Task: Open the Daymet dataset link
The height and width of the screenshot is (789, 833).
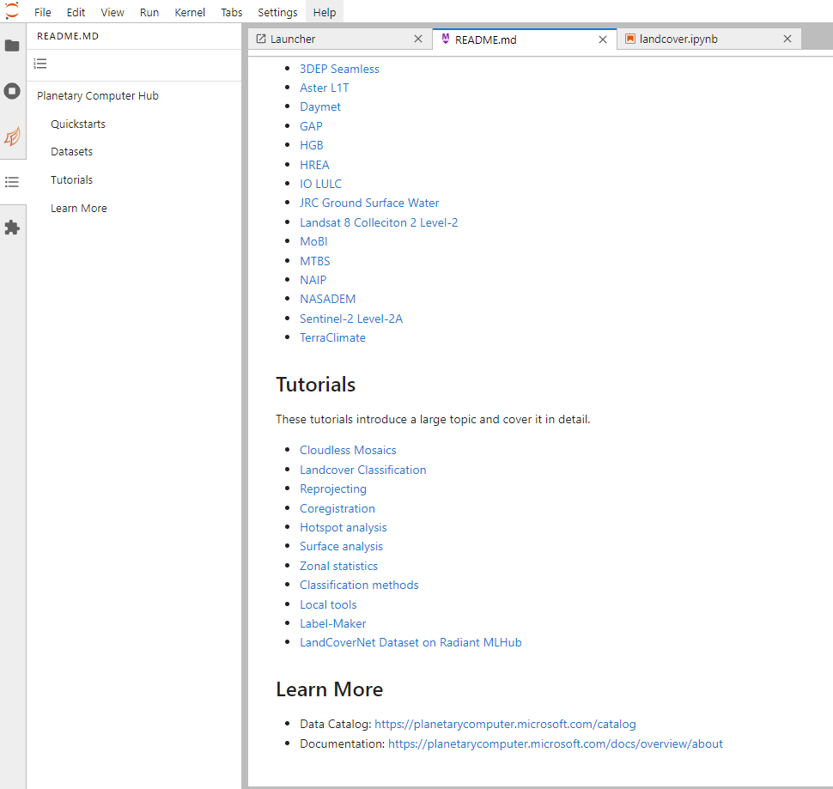Action: coord(320,106)
